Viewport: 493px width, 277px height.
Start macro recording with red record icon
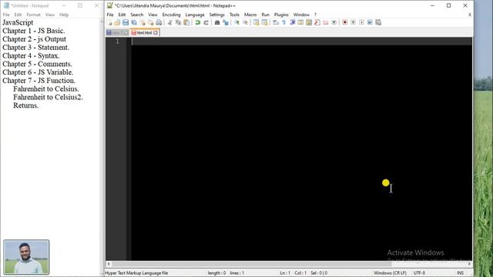345,22
